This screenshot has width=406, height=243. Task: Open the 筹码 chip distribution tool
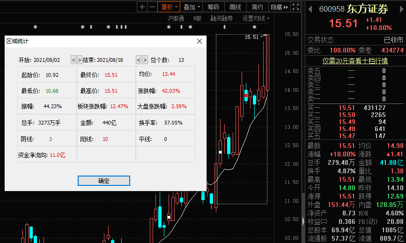213,7
